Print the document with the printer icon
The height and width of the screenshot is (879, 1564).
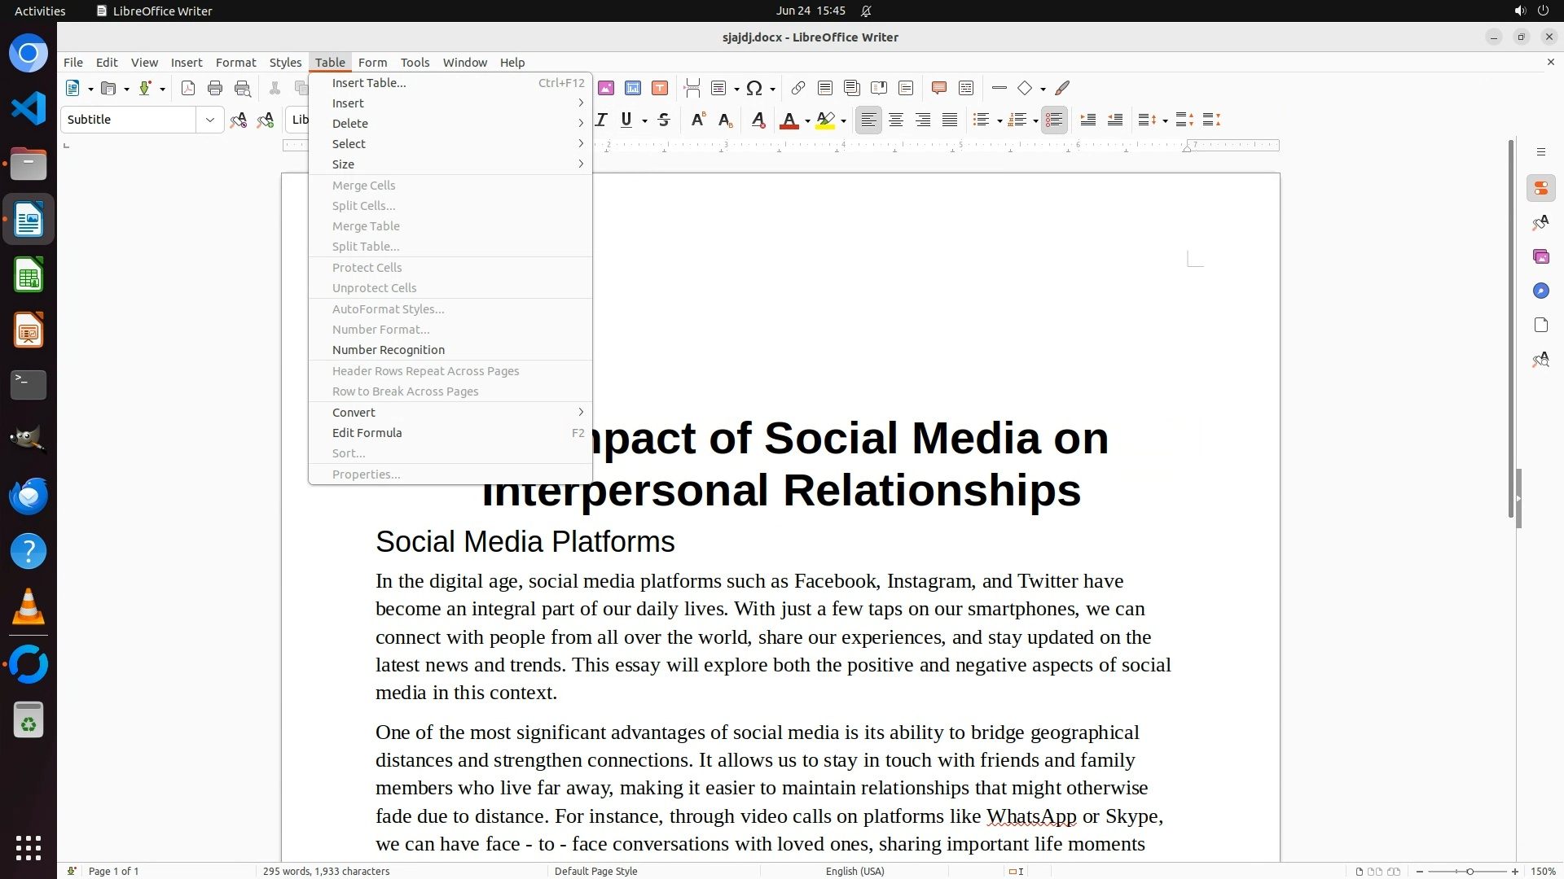coord(215,88)
